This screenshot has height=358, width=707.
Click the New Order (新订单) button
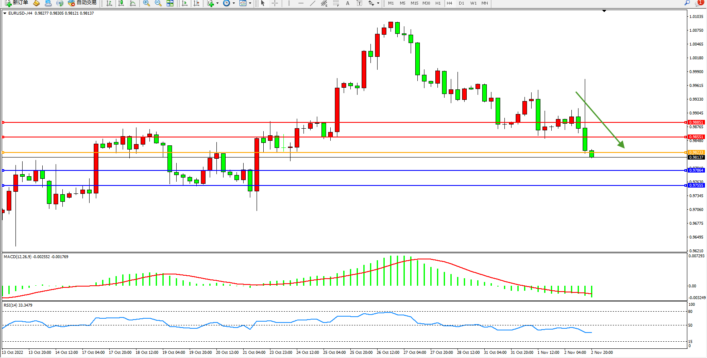click(17, 3)
